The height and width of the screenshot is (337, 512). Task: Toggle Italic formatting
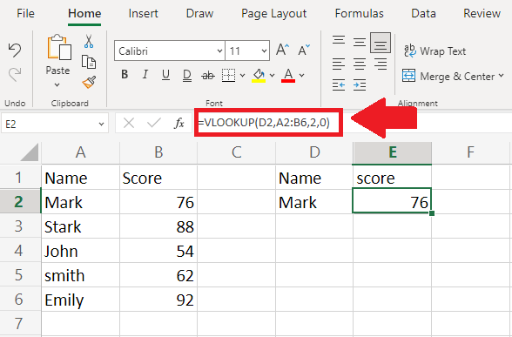(145, 75)
